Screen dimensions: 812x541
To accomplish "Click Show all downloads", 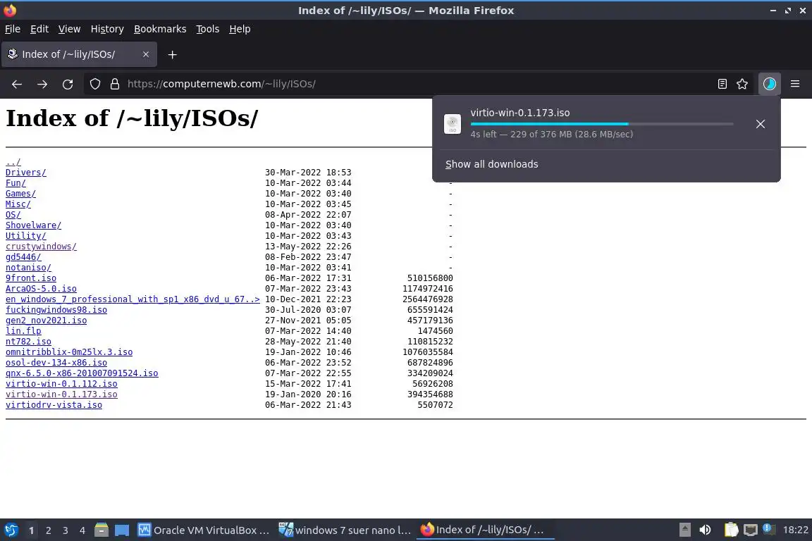I will click(491, 164).
